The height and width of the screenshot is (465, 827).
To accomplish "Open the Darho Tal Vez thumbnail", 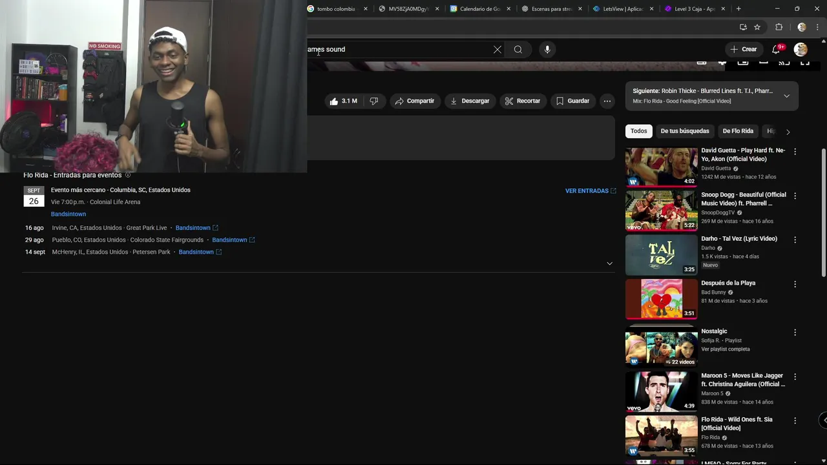I will coord(662,254).
